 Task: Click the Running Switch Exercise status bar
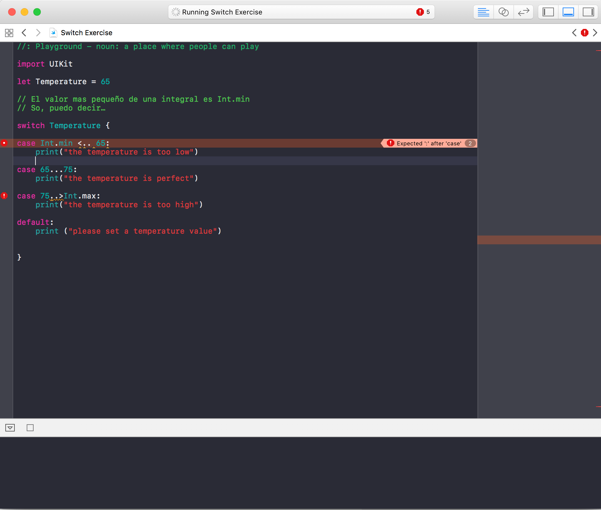click(x=301, y=12)
